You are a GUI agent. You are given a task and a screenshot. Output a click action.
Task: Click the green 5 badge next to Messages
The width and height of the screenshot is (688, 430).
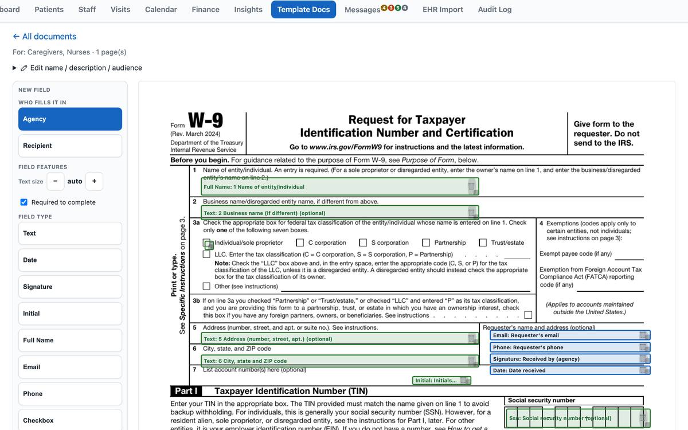(397, 7)
